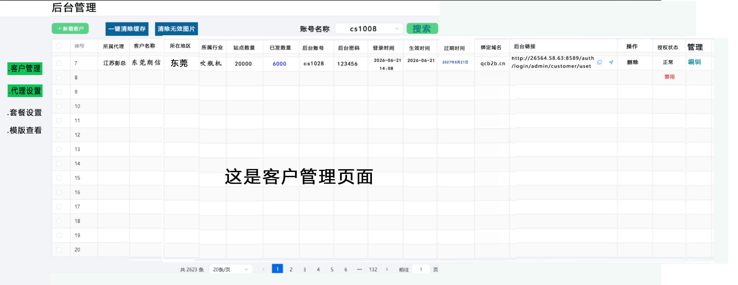
Task: Open the account name cs1008 dropdown
Action: point(369,29)
